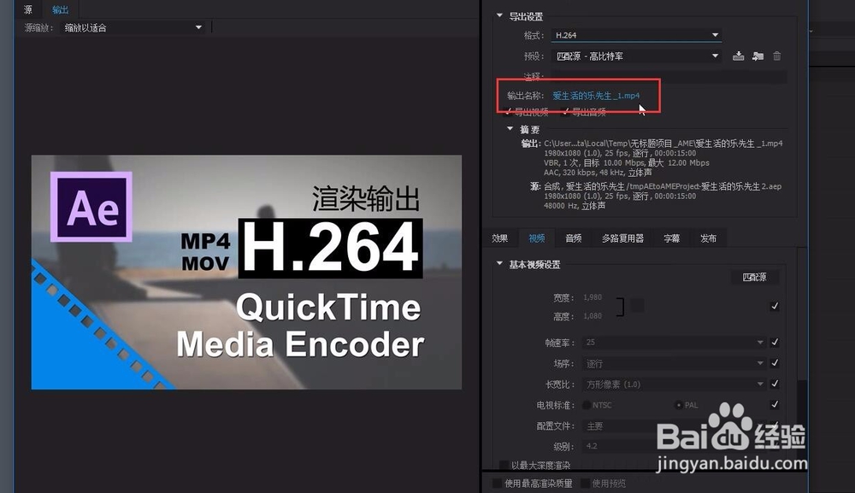Image resolution: width=855 pixels, height=493 pixels.
Task: Switch to the 输出 tab
Action: [60, 9]
